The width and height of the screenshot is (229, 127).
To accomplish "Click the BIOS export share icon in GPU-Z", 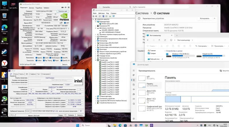I will coord(61,23).
